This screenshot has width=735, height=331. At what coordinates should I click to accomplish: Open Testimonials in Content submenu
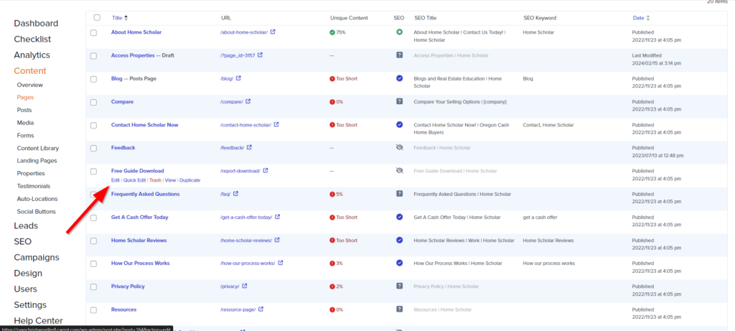[x=34, y=186]
